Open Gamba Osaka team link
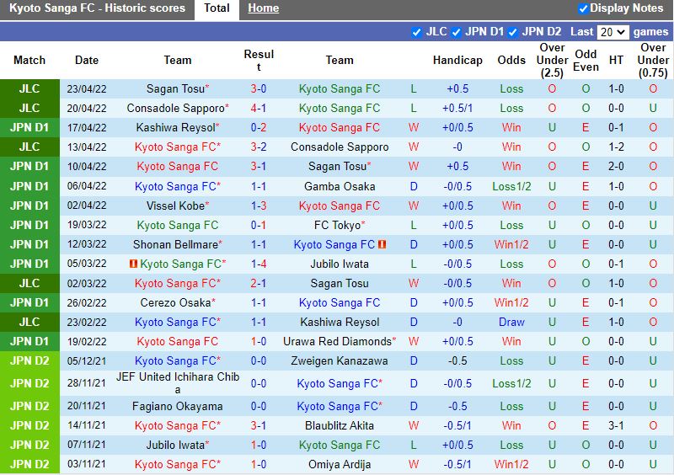 340,187
